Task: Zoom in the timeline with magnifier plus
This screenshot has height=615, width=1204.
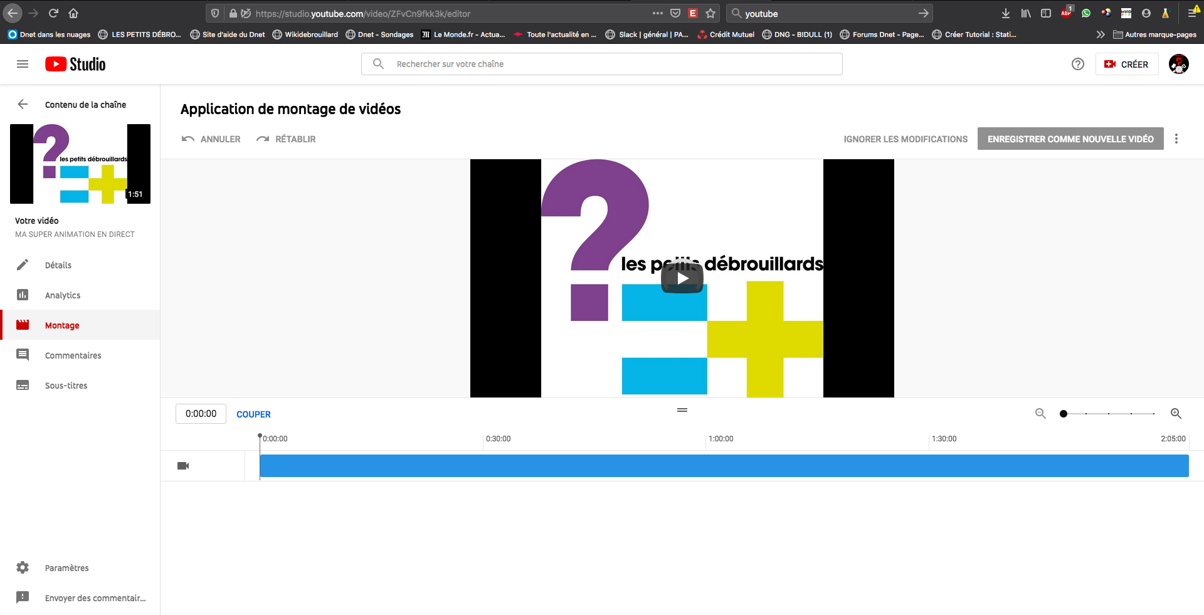Action: point(1176,414)
